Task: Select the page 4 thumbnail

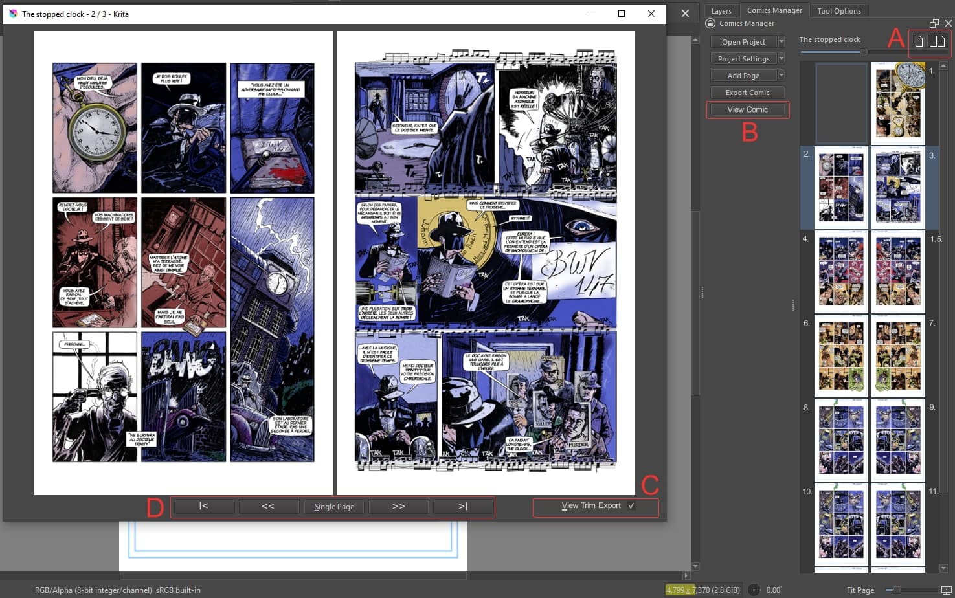Action: (x=841, y=272)
